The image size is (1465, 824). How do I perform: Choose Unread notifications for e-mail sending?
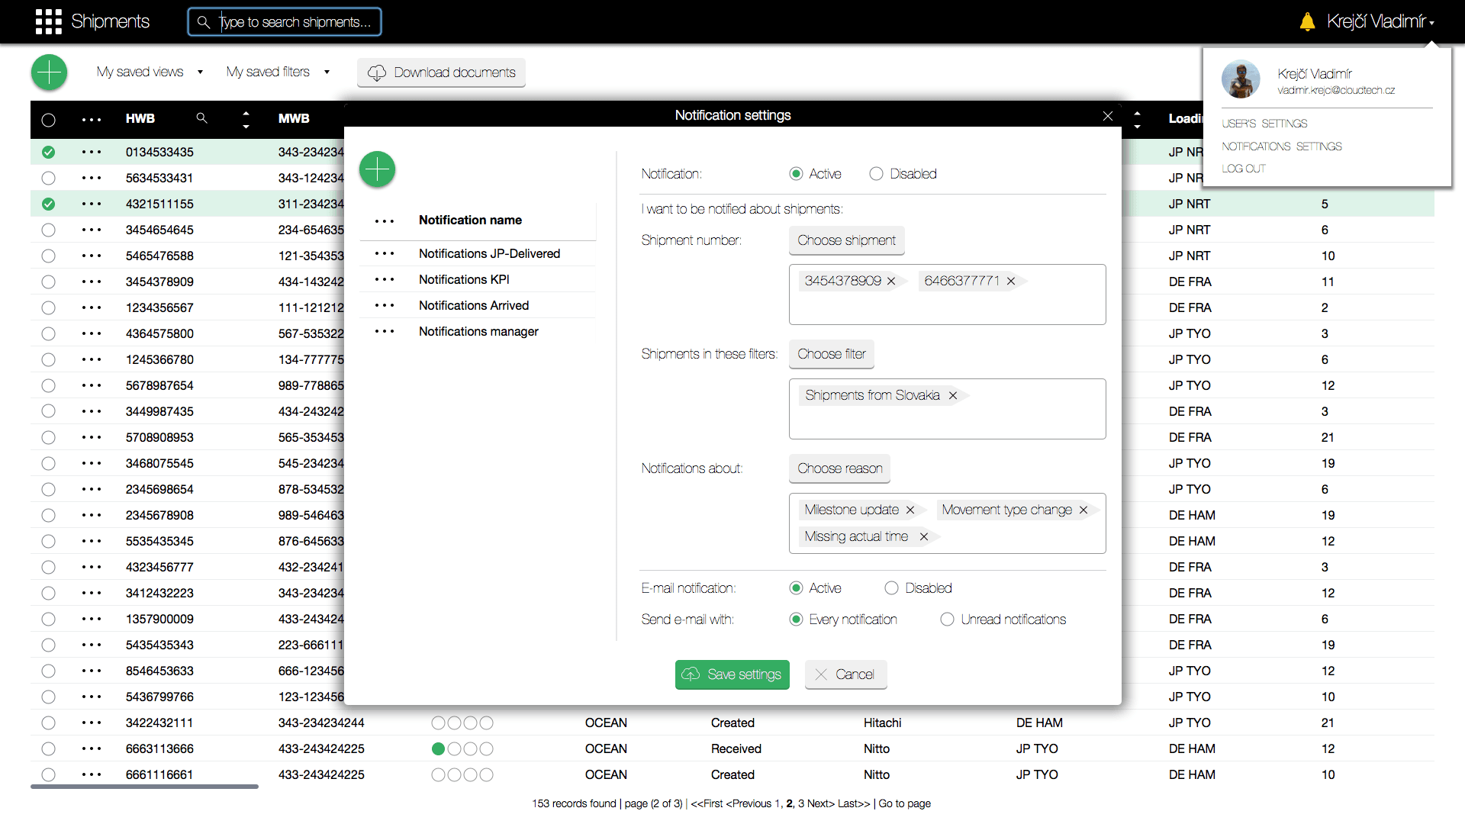[x=946, y=620]
